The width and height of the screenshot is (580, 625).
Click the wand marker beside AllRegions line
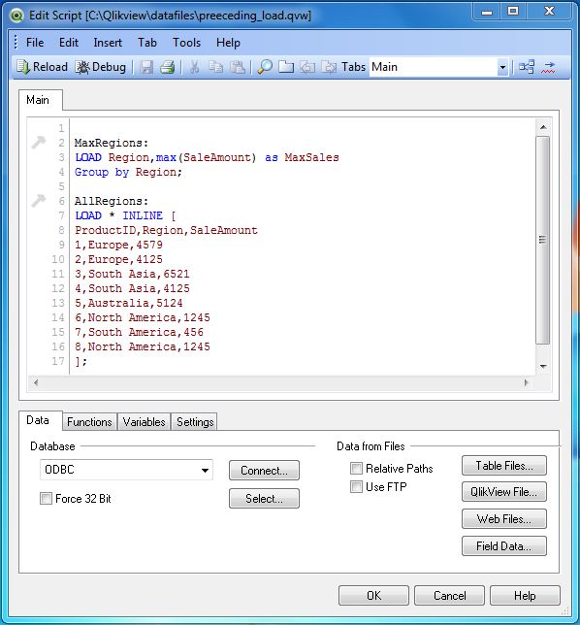pos(39,200)
